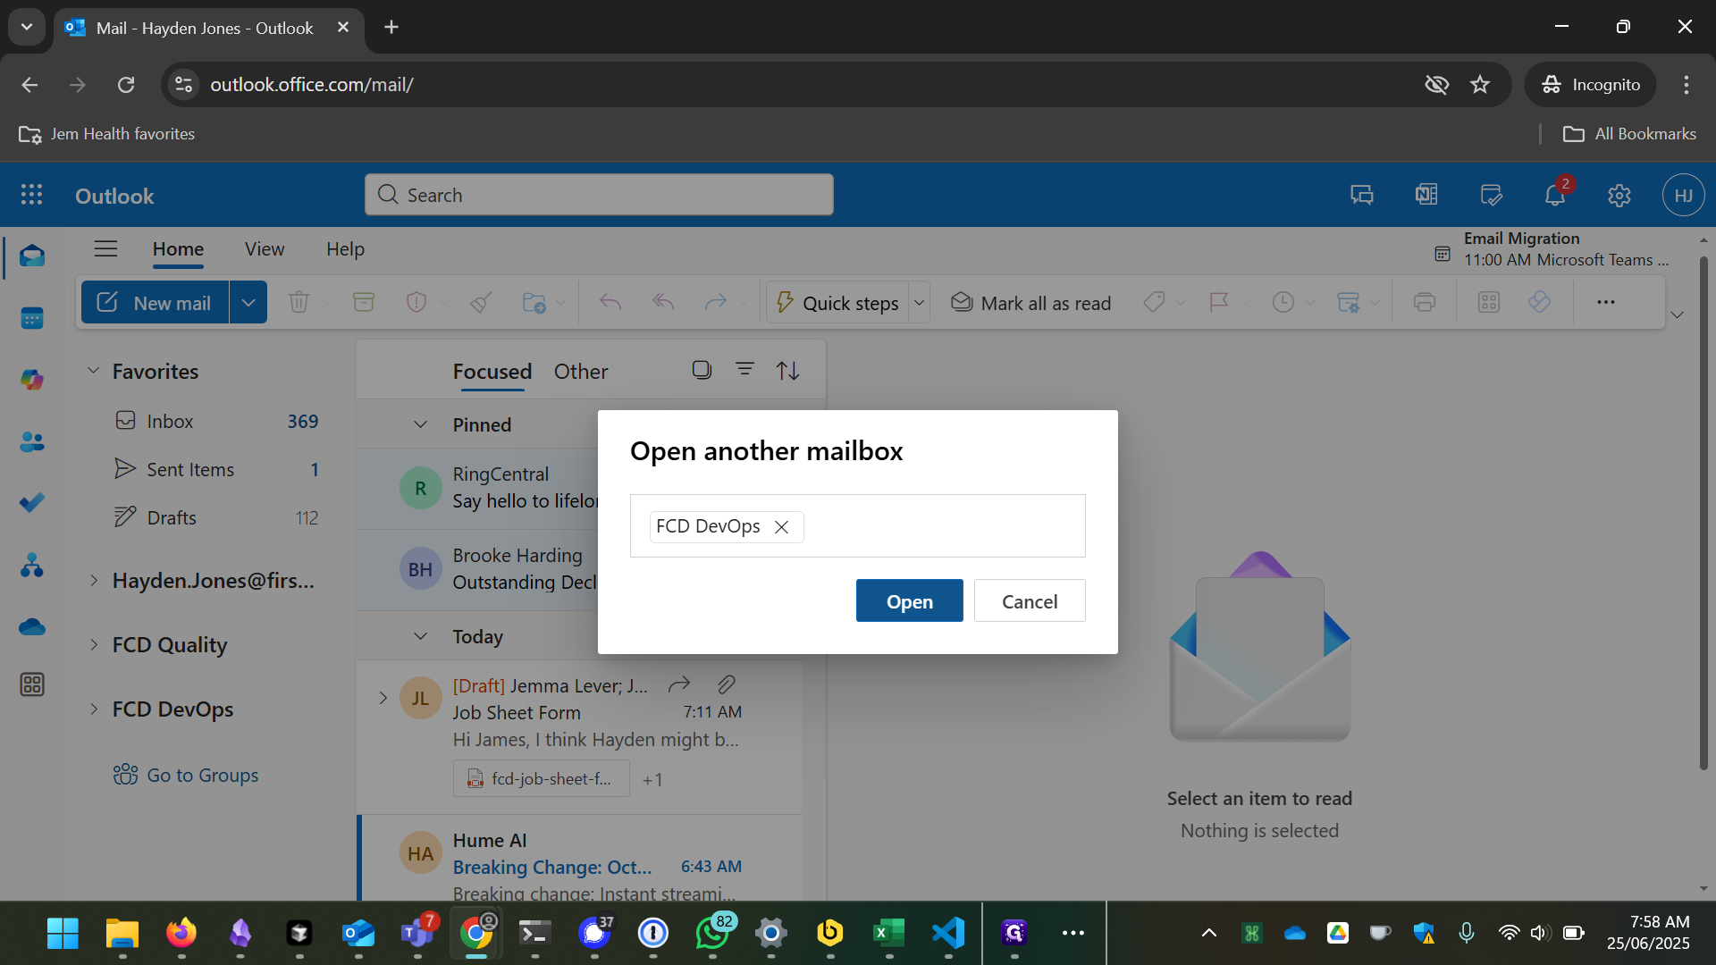This screenshot has height=965, width=1716.
Task: Open the notifications bell
Action: (1556, 195)
